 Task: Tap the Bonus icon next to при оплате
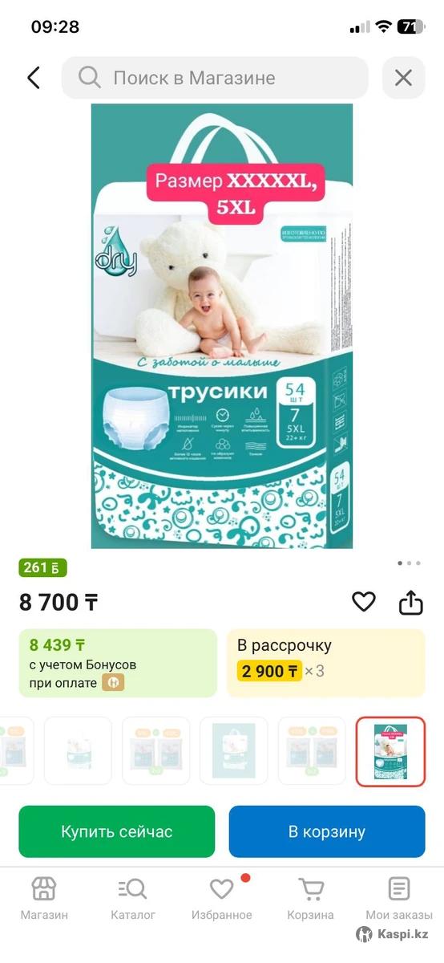pyautogui.click(x=112, y=683)
